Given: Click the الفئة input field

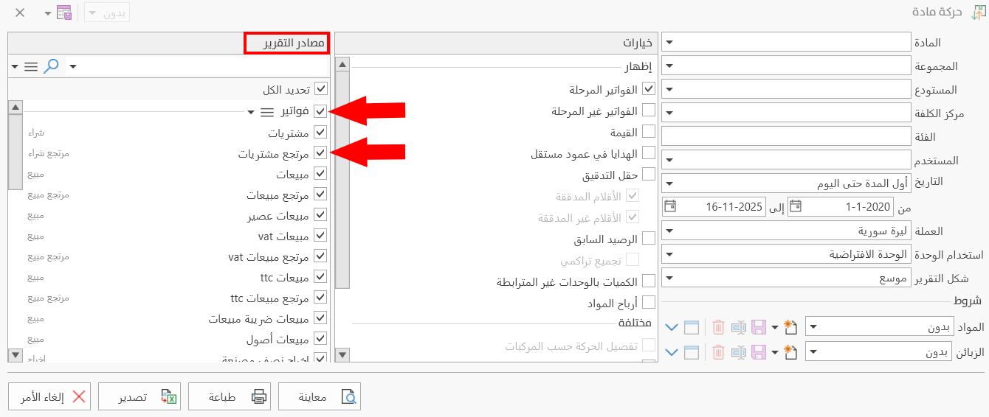Looking at the screenshot, I should [x=787, y=136].
